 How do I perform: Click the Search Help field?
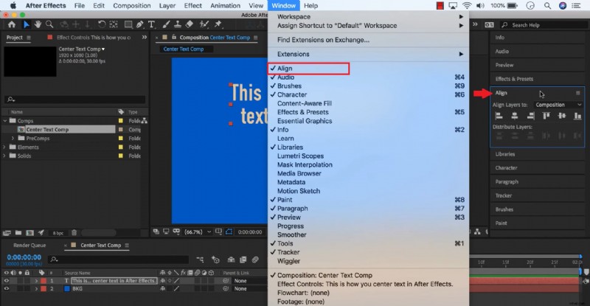[544, 25]
